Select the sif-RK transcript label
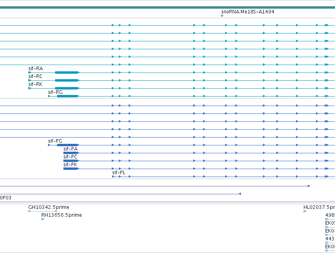 [x=35, y=84]
